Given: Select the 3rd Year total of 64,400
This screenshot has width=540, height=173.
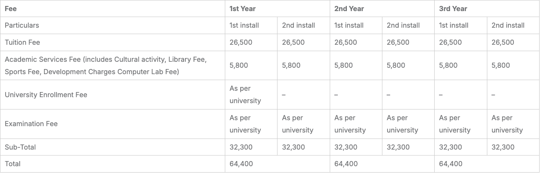Looking at the screenshot, I should click(x=450, y=164).
